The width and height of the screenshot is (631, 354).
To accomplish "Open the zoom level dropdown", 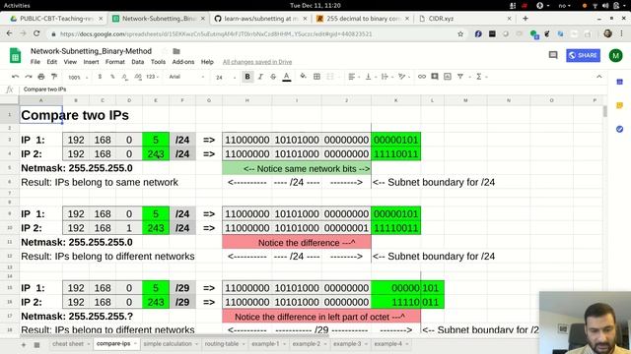I will (78, 77).
